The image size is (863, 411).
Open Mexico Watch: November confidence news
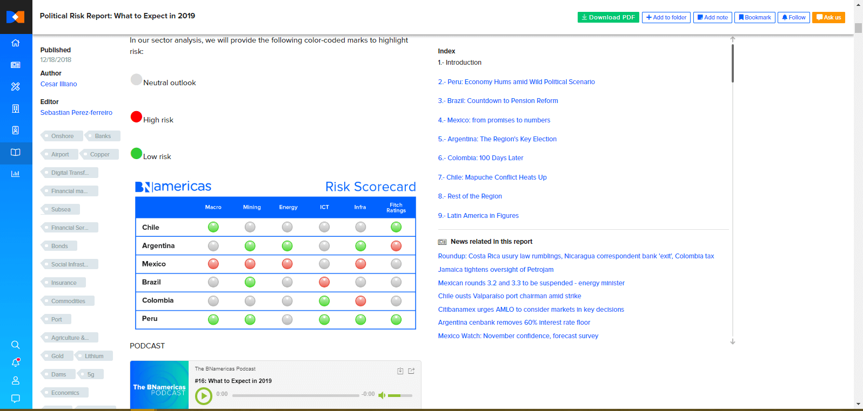(518, 336)
